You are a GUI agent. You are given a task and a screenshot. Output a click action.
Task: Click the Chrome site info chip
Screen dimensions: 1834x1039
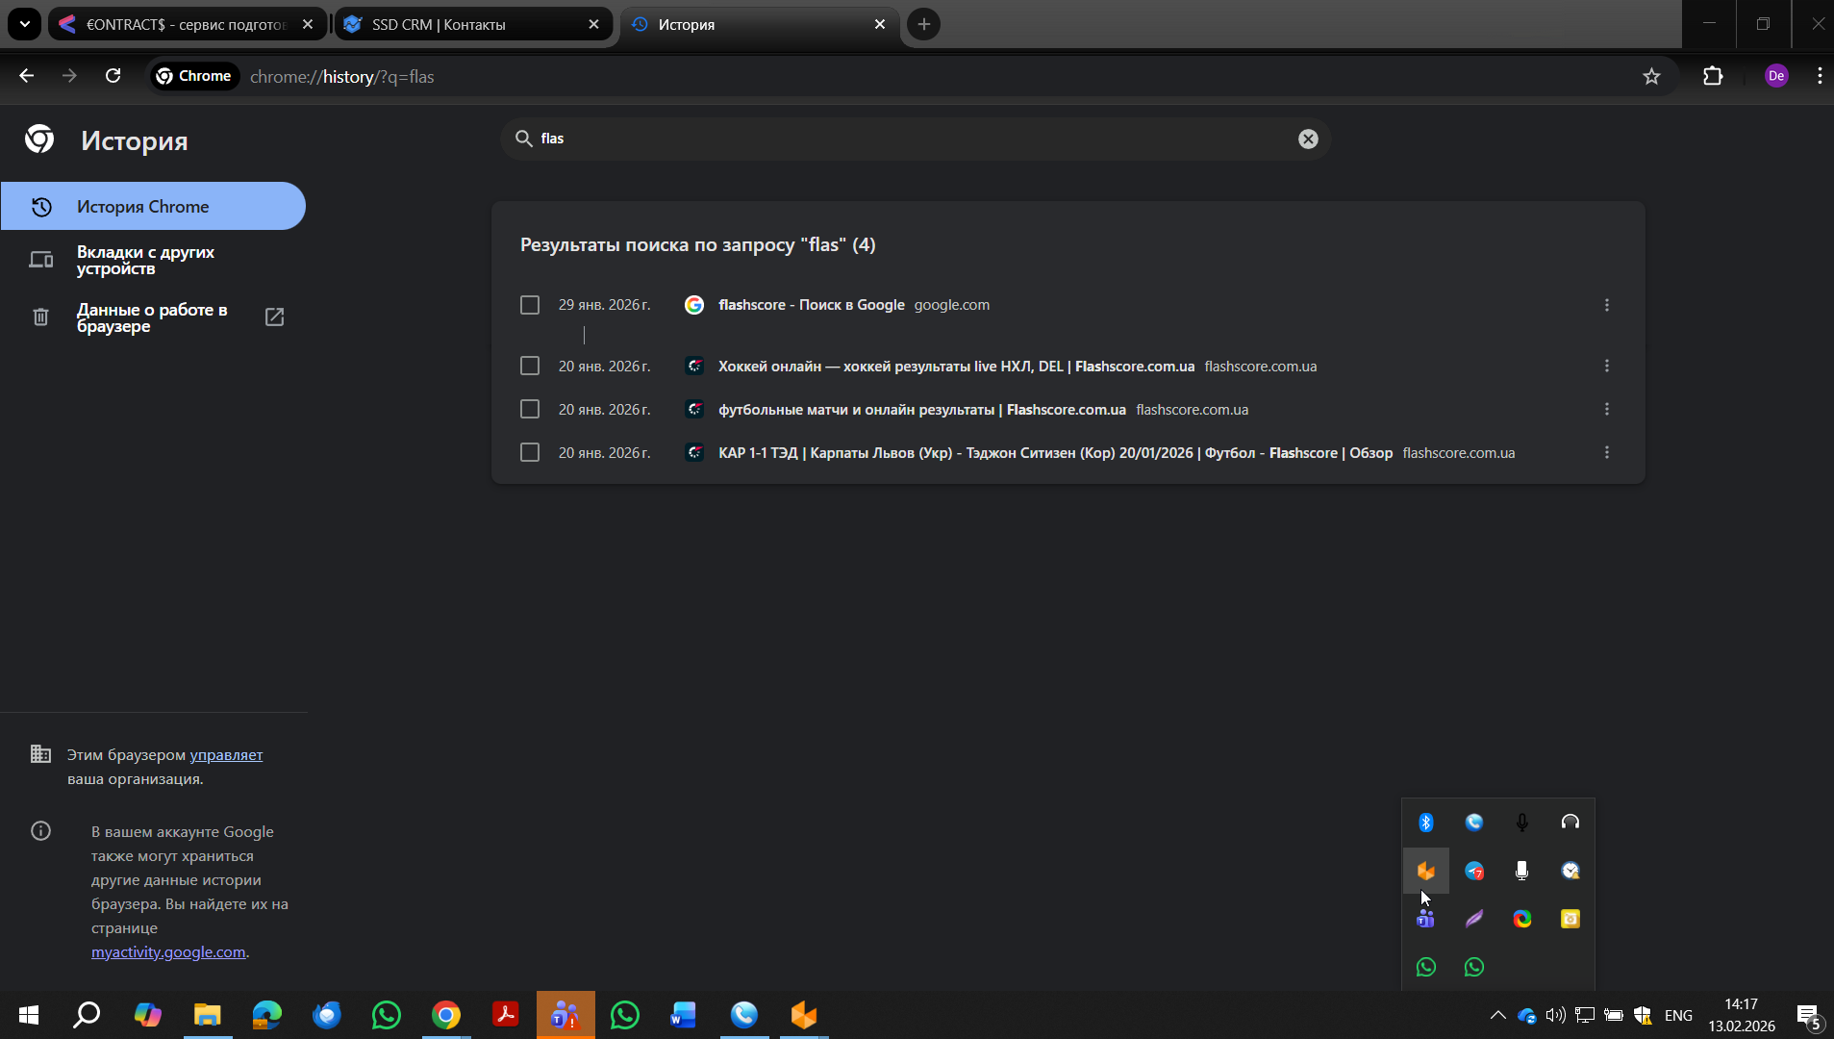pos(194,76)
